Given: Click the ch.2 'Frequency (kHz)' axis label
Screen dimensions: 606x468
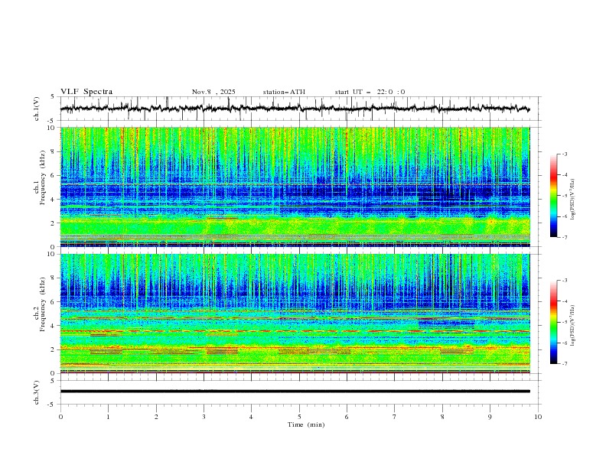Looking at the screenshot, I should [43, 304].
